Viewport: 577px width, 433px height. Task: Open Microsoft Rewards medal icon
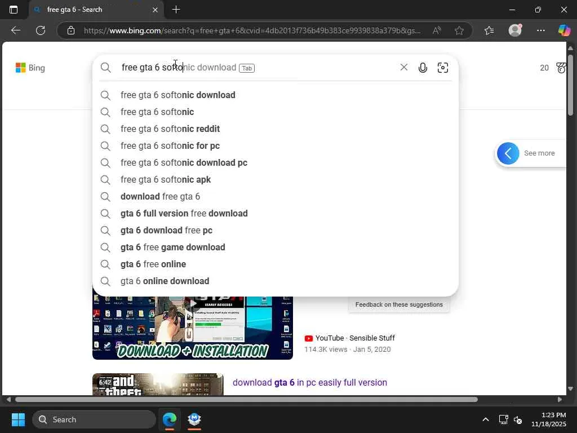(x=561, y=68)
